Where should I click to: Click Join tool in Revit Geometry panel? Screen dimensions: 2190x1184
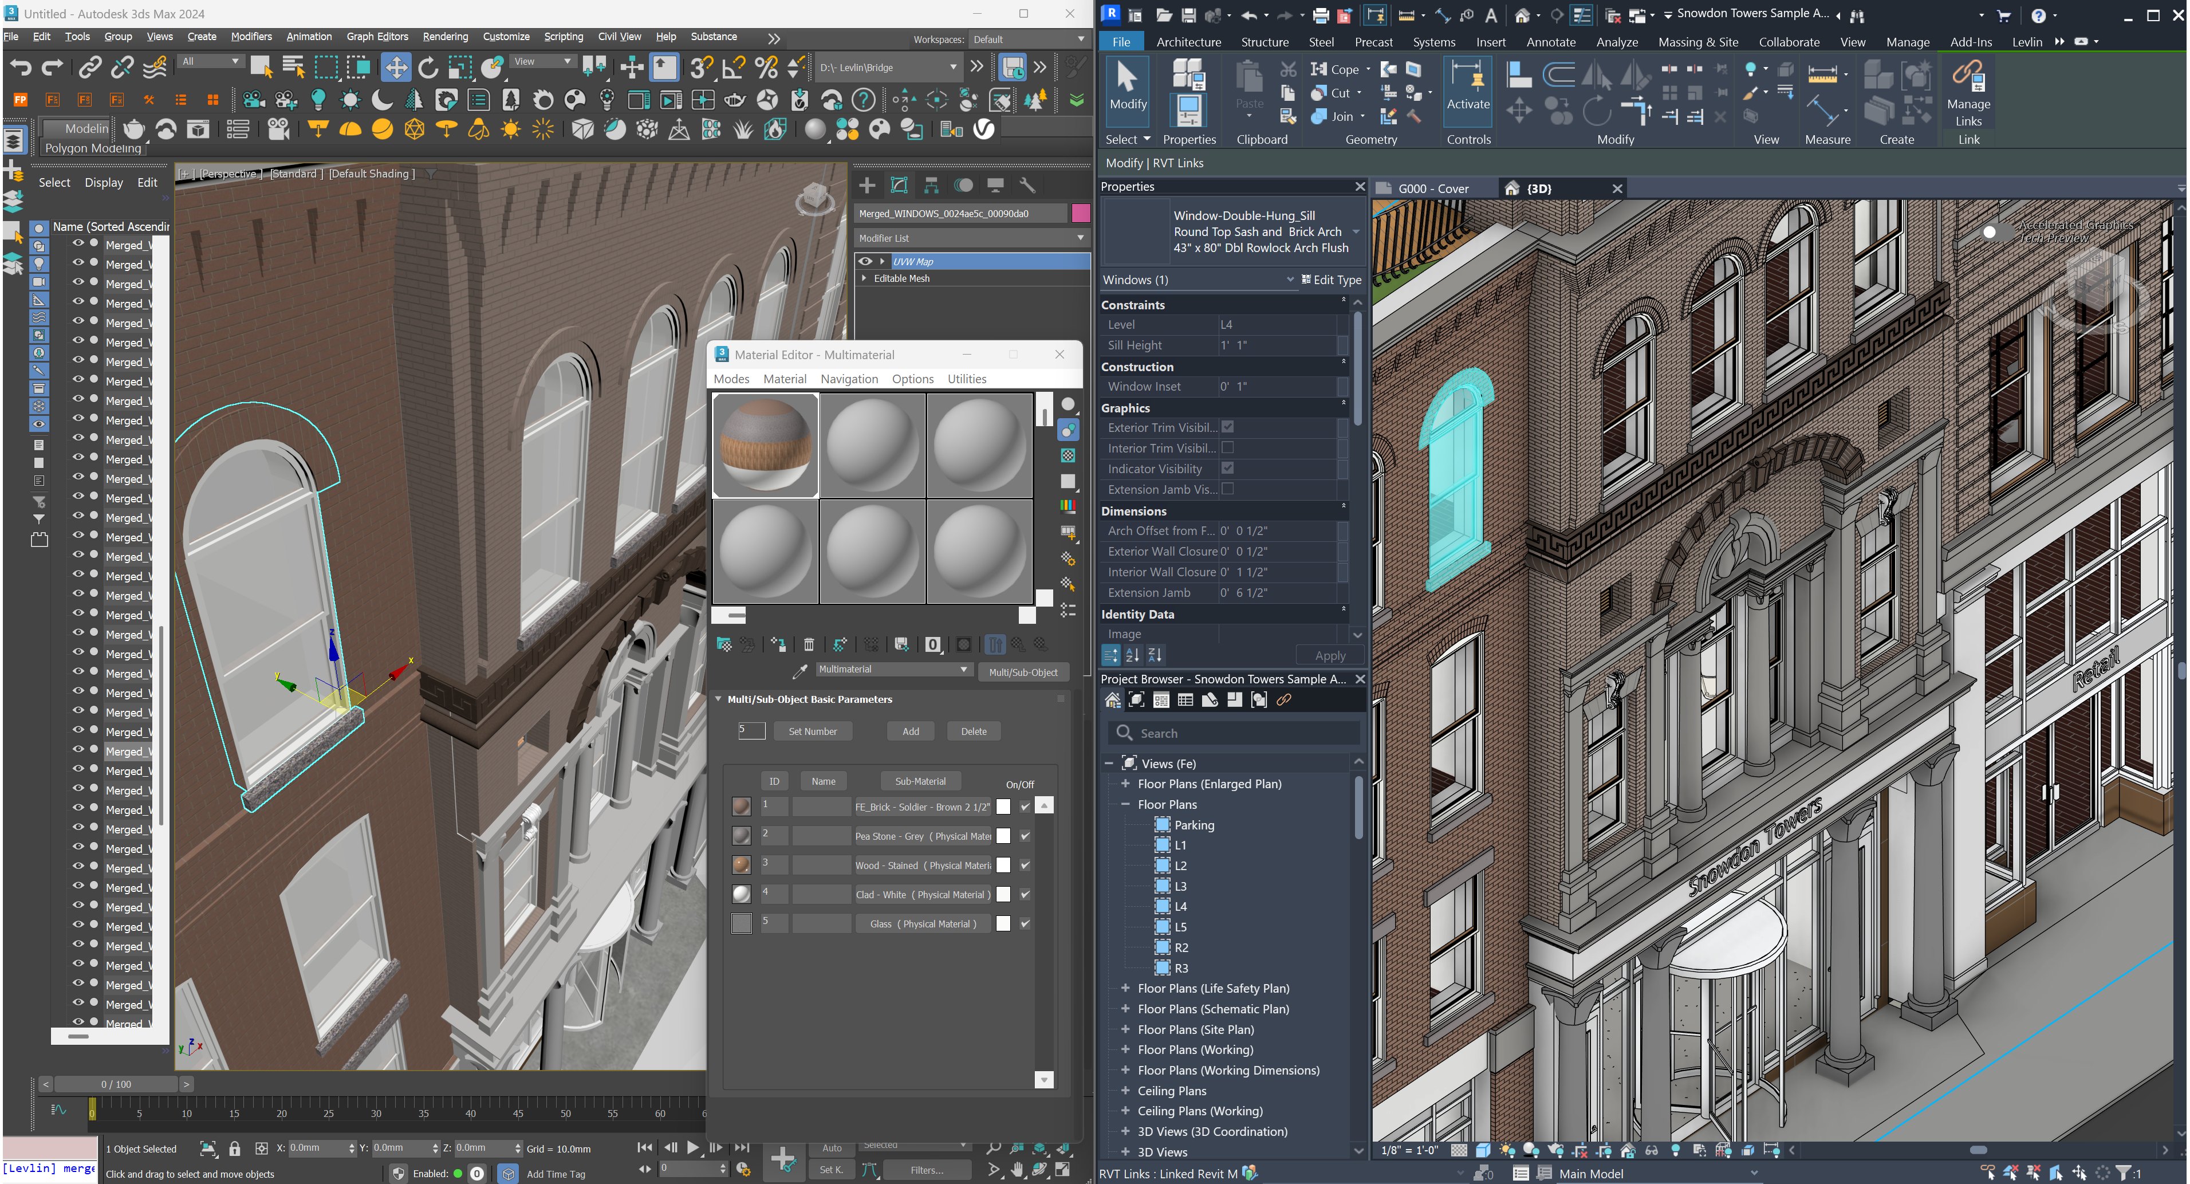[x=1335, y=116]
